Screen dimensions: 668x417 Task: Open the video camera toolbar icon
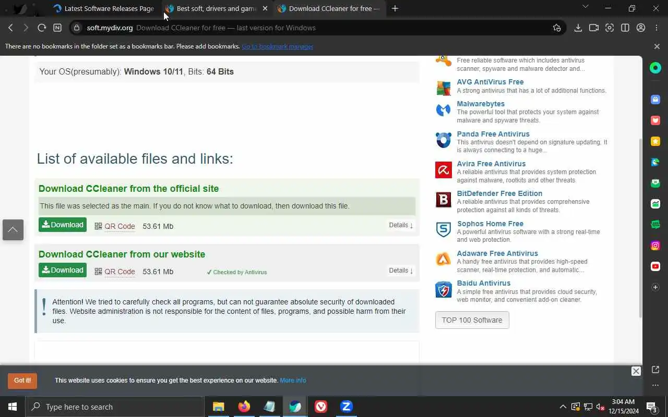click(x=593, y=28)
